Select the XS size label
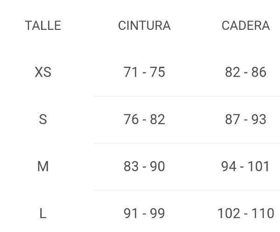The image size is (280, 232). 43,72
